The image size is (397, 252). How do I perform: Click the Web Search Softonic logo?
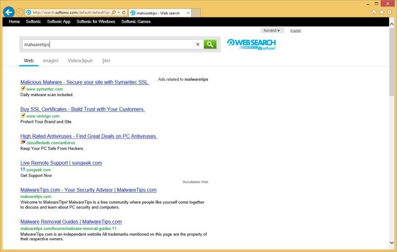pos(252,44)
